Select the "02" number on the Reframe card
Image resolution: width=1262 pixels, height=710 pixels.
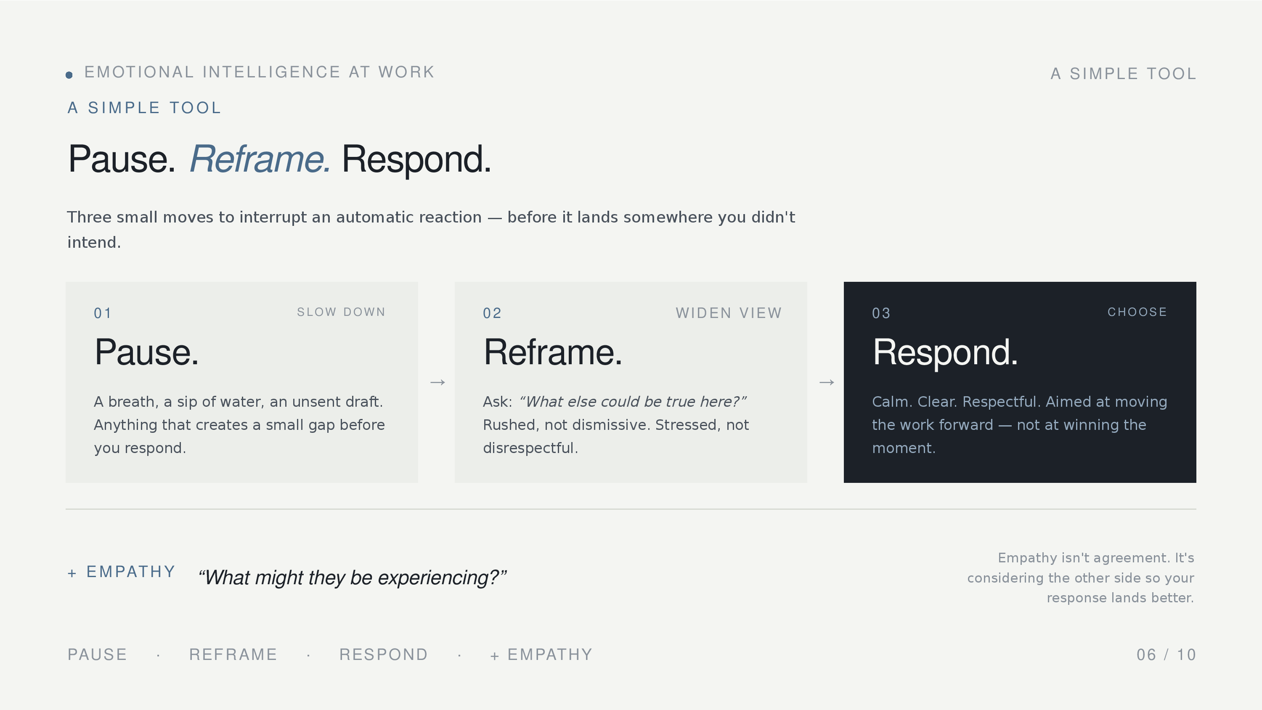[492, 314]
